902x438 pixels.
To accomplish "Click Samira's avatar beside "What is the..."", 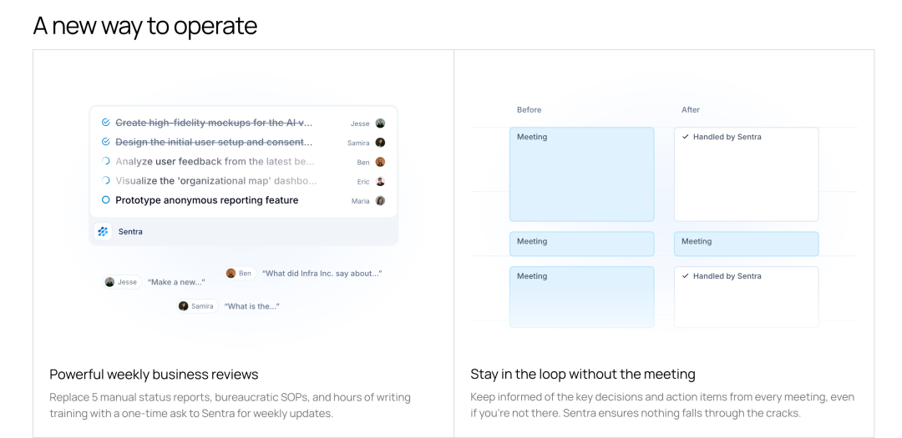I will tap(184, 306).
